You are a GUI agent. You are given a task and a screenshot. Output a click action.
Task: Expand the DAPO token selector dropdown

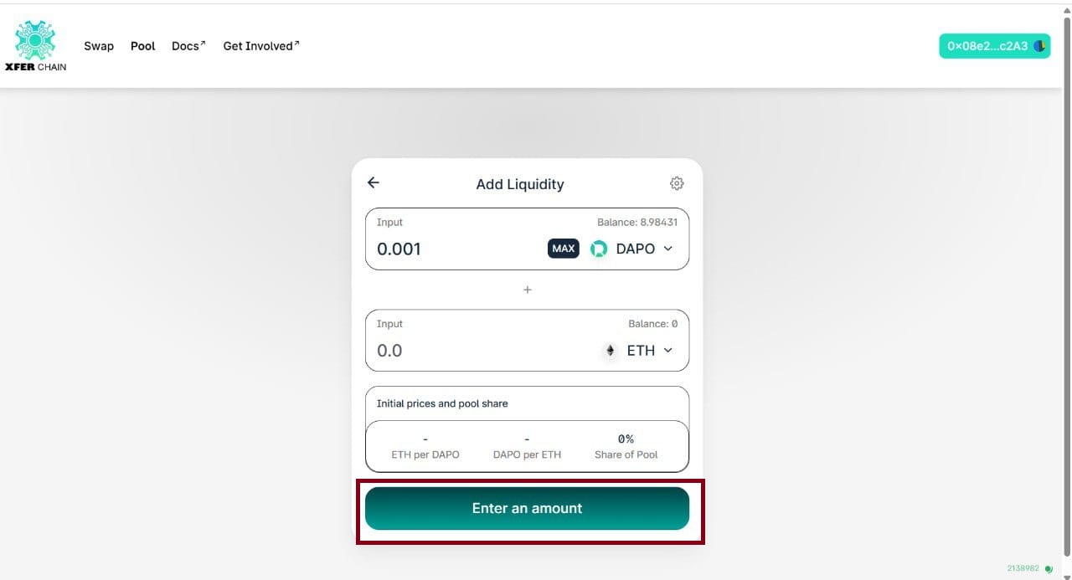(x=667, y=249)
